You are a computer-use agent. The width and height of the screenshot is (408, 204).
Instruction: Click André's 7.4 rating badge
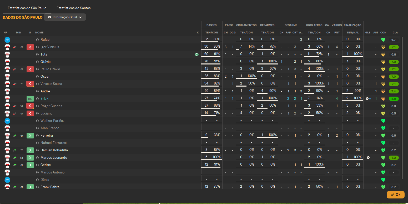point(394,92)
